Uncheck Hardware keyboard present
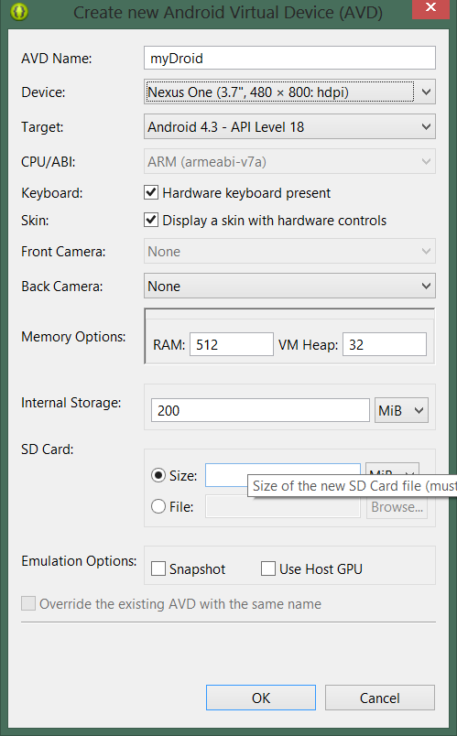The width and height of the screenshot is (457, 736). pos(151,192)
